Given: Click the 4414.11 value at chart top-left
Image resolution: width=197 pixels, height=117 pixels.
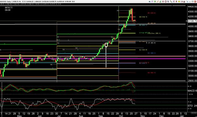Looking at the screenshot, I should (9, 8).
